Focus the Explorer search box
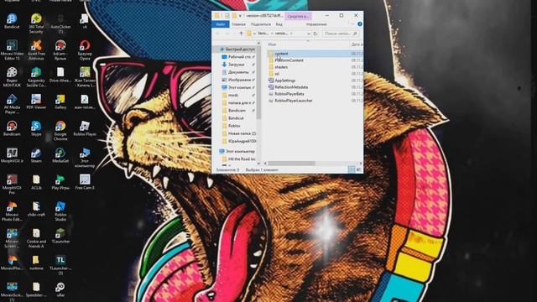Screen dimensions: 537x302 point(341,34)
